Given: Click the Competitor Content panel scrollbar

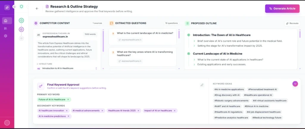Looking at the screenshot, I should coord(103,41).
